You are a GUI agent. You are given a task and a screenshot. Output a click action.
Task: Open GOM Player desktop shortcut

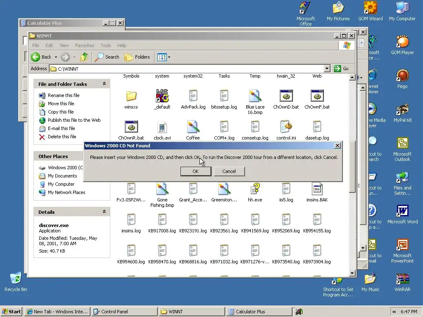pos(402,42)
